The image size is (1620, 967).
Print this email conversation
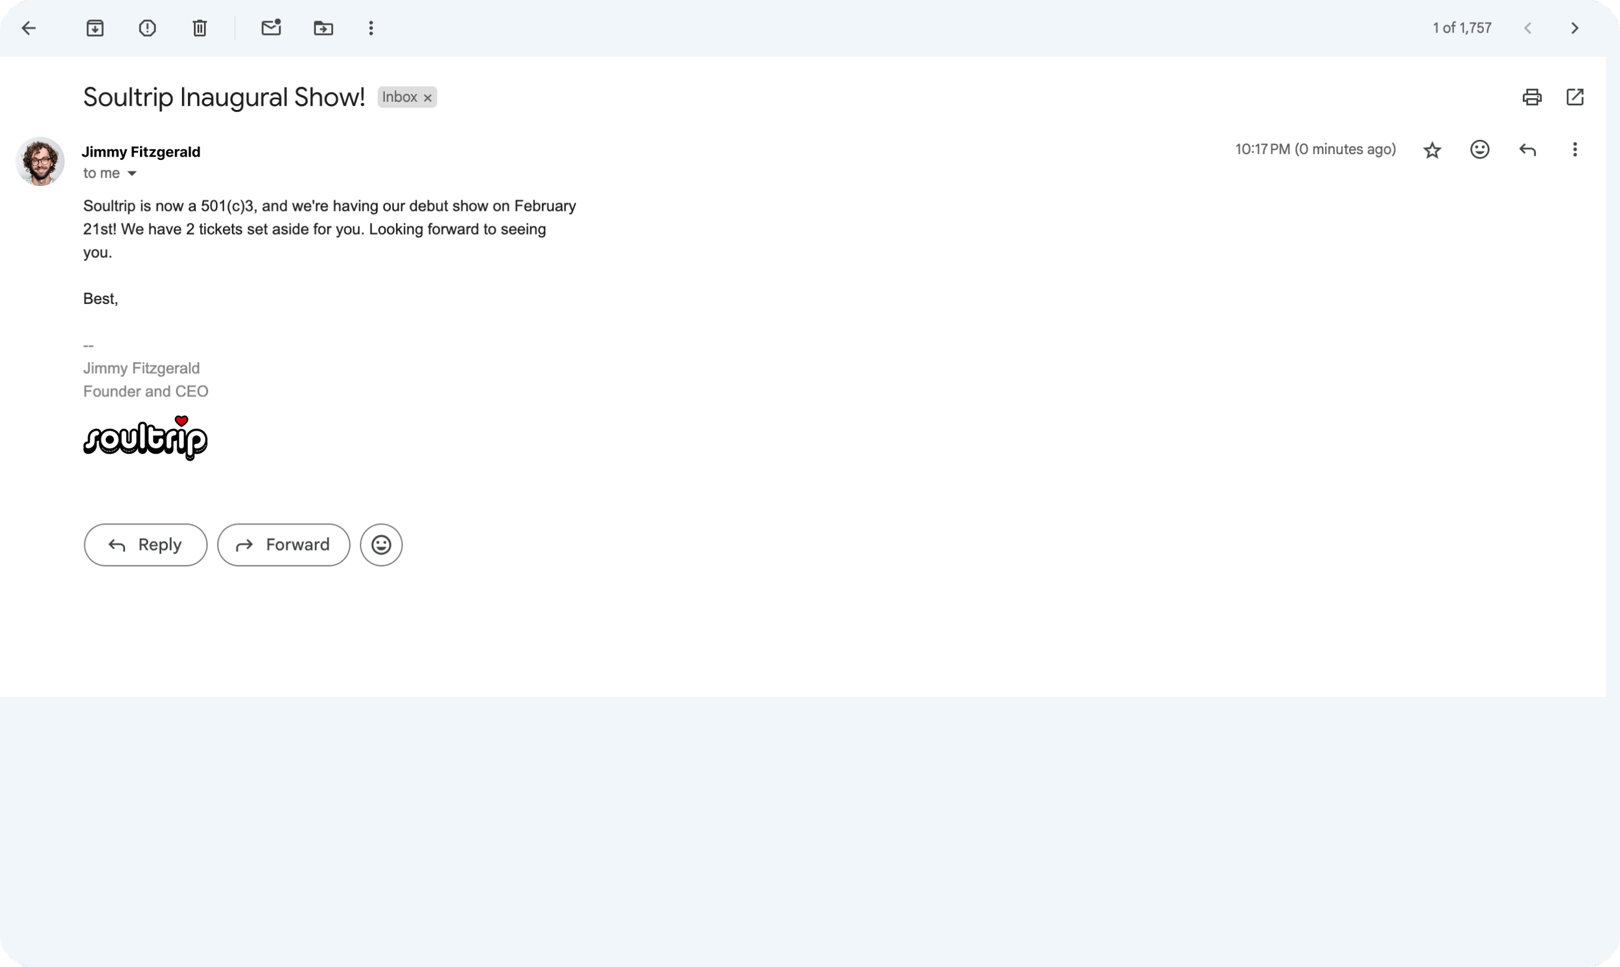click(x=1531, y=97)
